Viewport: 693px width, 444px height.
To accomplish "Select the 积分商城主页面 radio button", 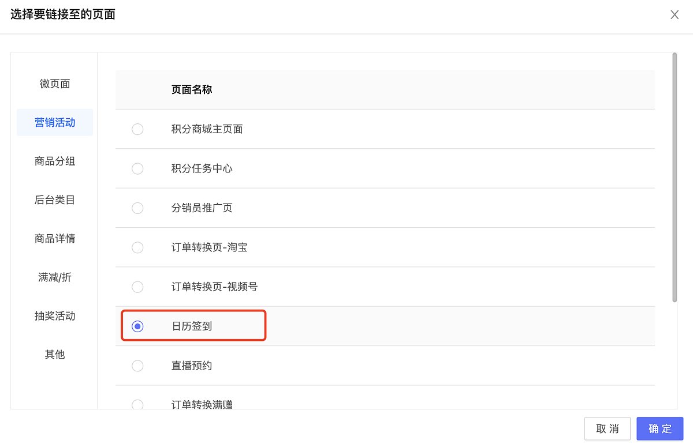I will (x=137, y=129).
